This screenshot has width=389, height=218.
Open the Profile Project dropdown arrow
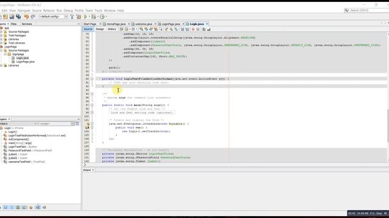click(106, 16)
